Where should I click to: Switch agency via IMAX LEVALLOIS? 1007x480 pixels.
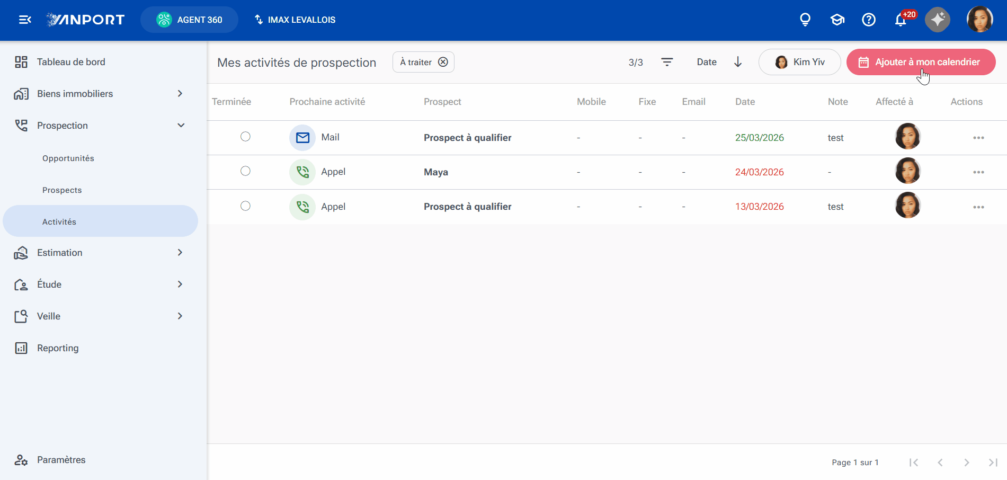click(295, 20)
